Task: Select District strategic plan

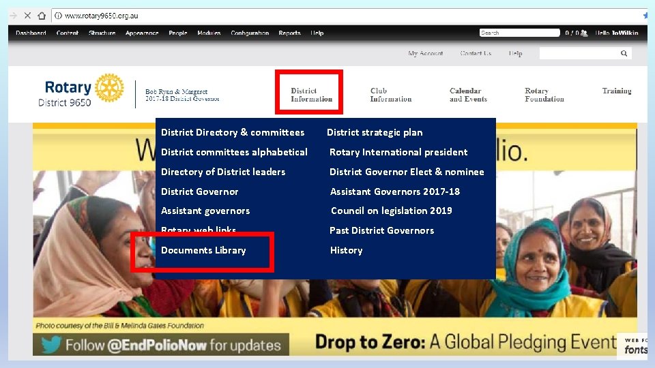Action: [375, 132]
